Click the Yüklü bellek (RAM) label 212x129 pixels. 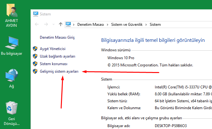(x=124, y=94)
